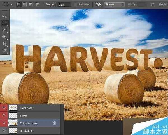Open the tool preset picker arrow
This screenshot has height=135, width=168.
11,4
